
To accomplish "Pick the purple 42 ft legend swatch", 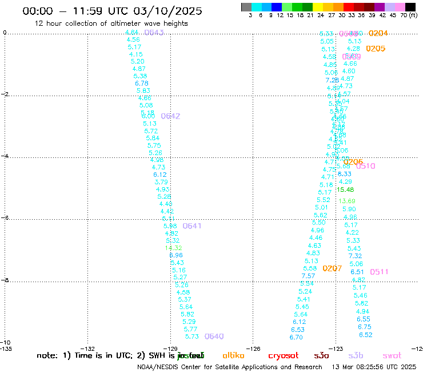I will coord(380,7).
